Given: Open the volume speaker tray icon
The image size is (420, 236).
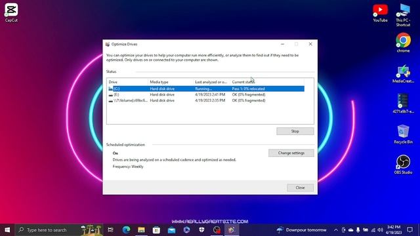Looking at the screenshot, I should pyautogui.click(x=381, y=230).
